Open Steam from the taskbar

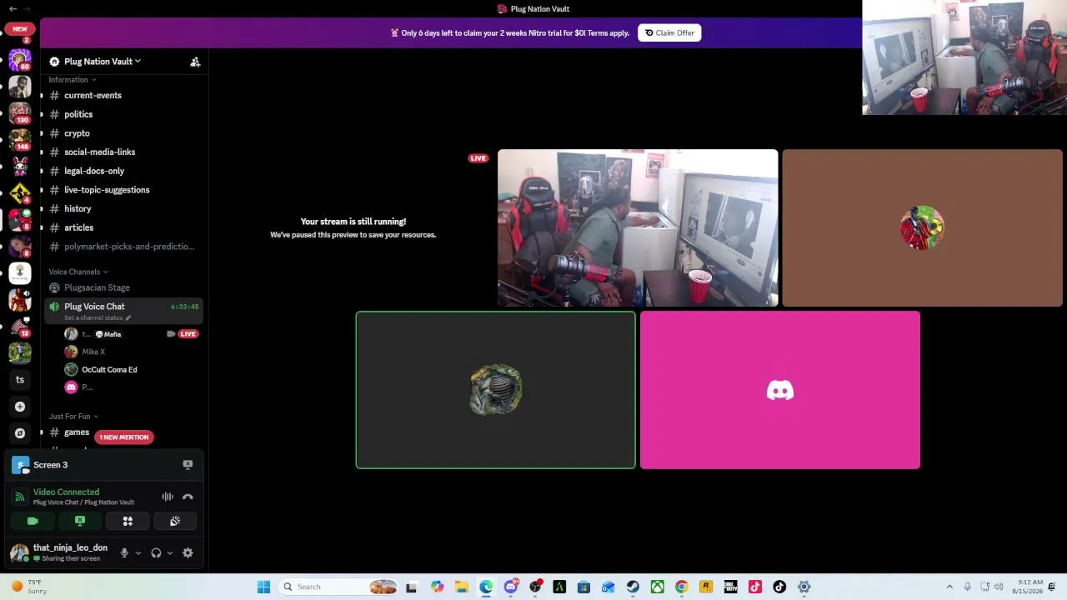point(633,587)
